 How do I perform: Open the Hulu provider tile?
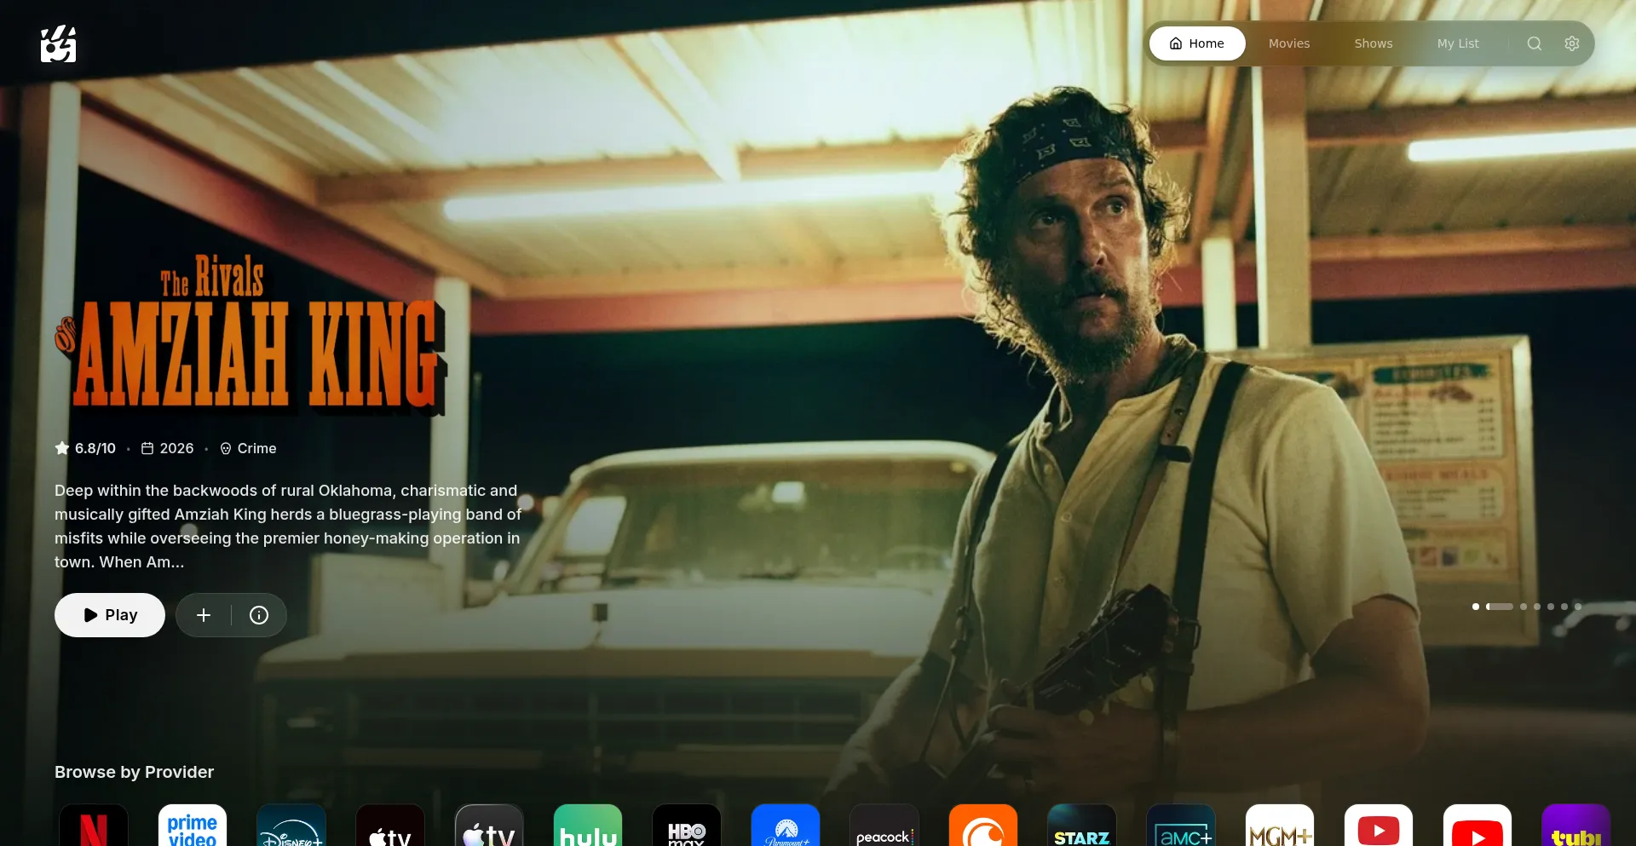click(x=588, y=825)
